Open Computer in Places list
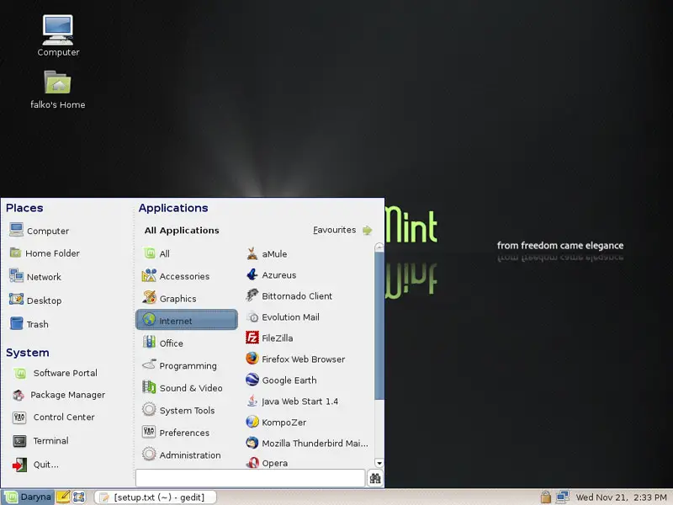The image size is (673, 505). coord(39,230)
